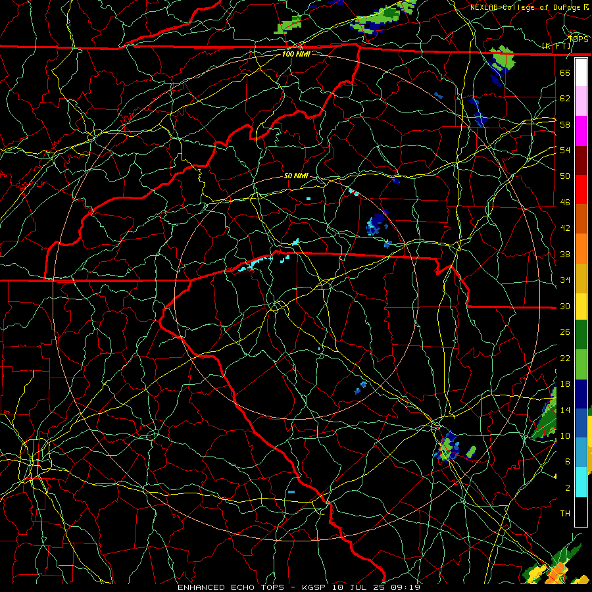
Task: Click the "26" legend value
Action: (x=565, y=332)
